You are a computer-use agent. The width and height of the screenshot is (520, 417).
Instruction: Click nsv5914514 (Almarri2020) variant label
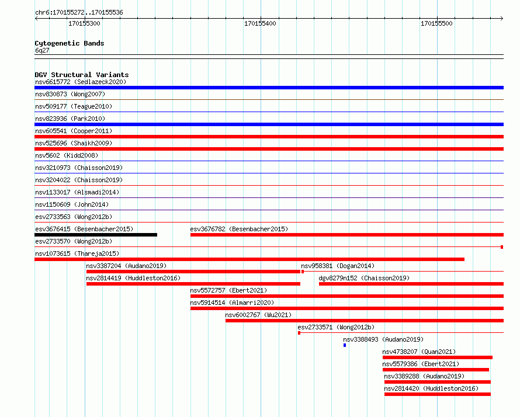232,303
